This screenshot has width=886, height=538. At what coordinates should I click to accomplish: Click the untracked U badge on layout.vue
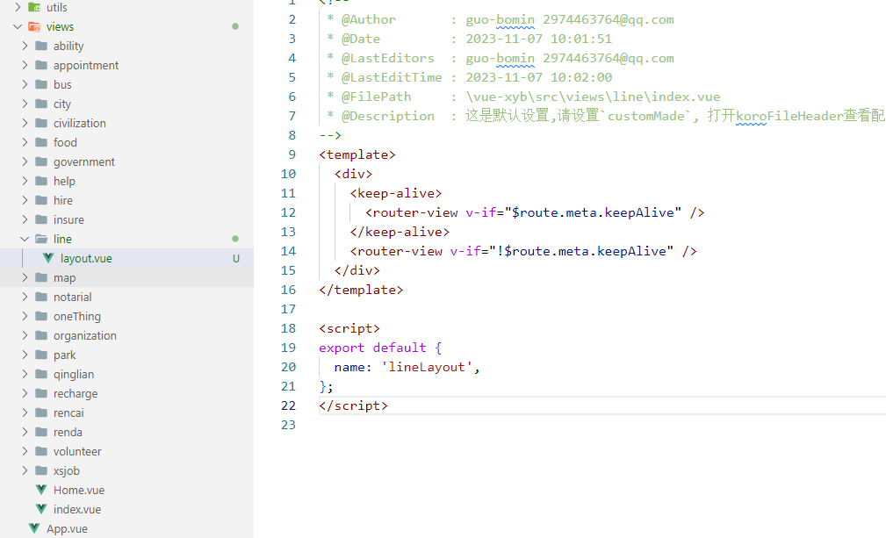pos(236,259)
